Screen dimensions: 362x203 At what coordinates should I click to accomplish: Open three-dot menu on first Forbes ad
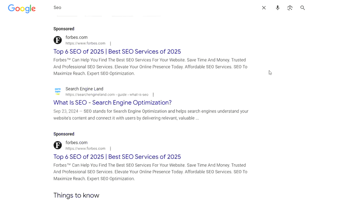coord(111,43)
